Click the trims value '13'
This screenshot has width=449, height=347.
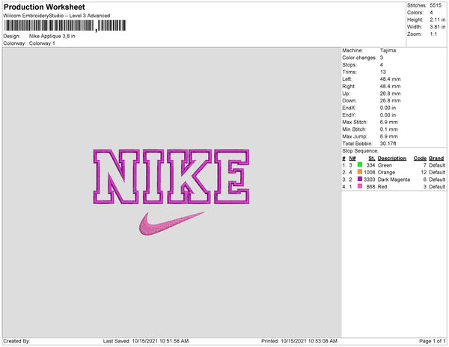(383, 72)
